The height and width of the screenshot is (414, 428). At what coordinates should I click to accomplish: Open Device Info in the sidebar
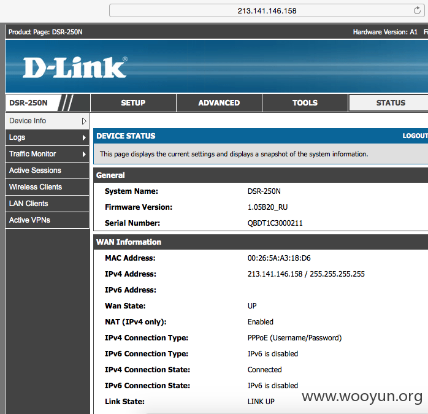tap(47, 121)
